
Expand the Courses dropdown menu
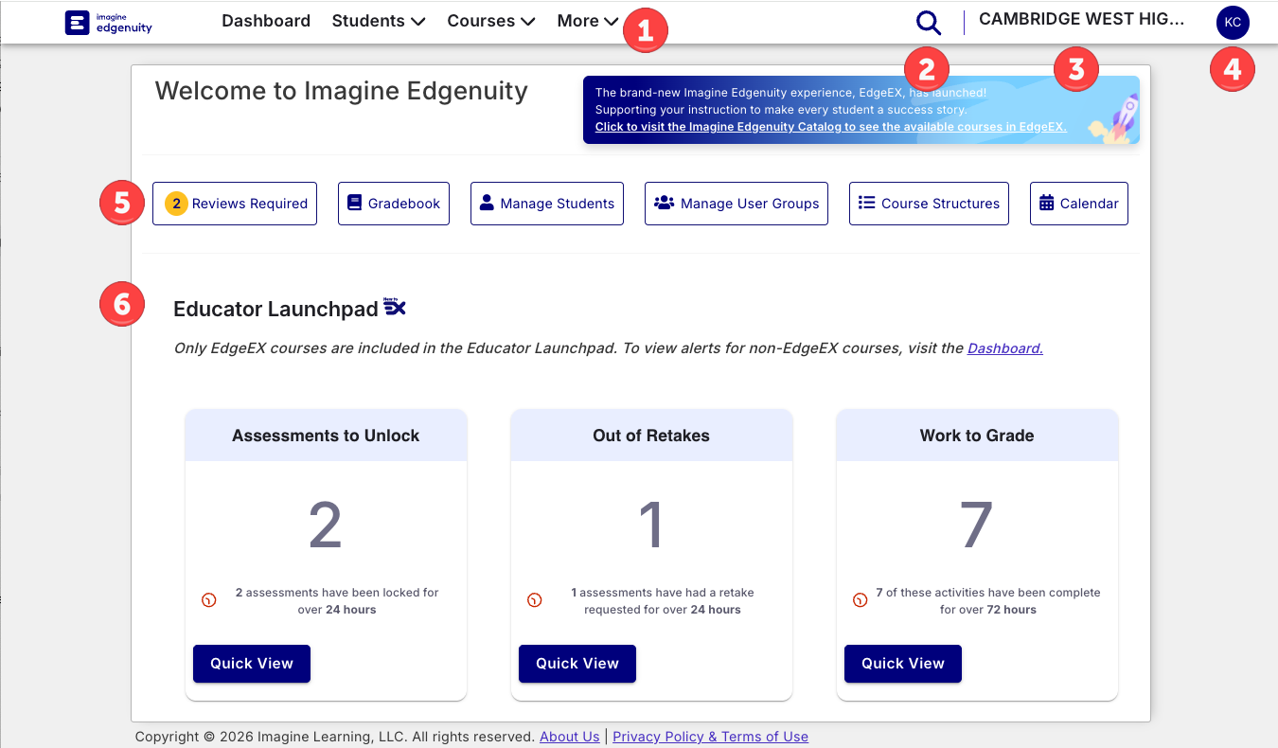(x=491, y=21)
